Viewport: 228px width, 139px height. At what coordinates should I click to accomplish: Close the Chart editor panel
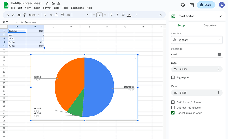pos(221,16)
